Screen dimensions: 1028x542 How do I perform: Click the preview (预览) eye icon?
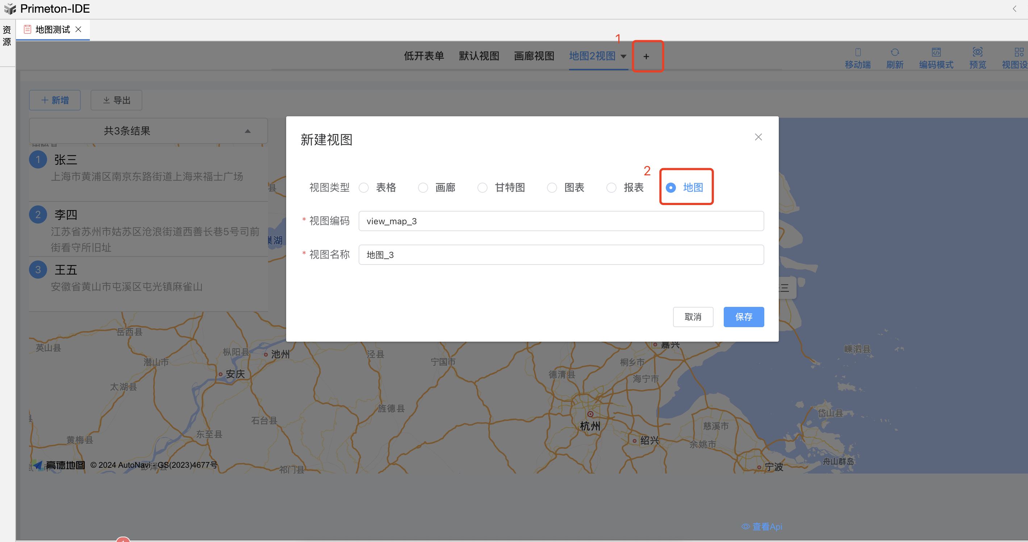[977, 52]
